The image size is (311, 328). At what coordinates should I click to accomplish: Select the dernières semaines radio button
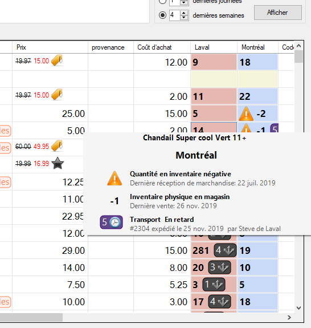(x=162, y=15)
